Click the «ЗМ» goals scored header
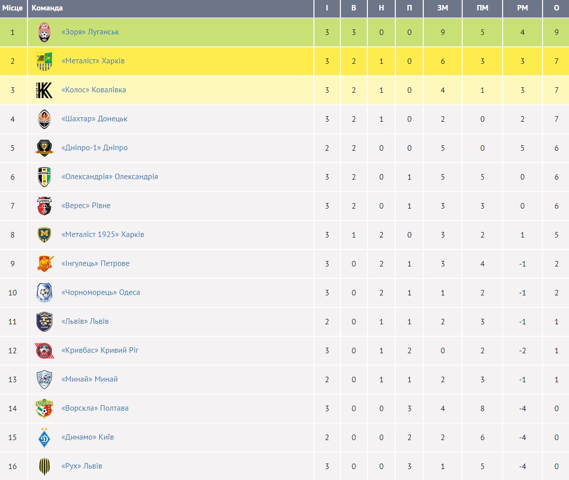Screen dimensions: 569x480 443,8
